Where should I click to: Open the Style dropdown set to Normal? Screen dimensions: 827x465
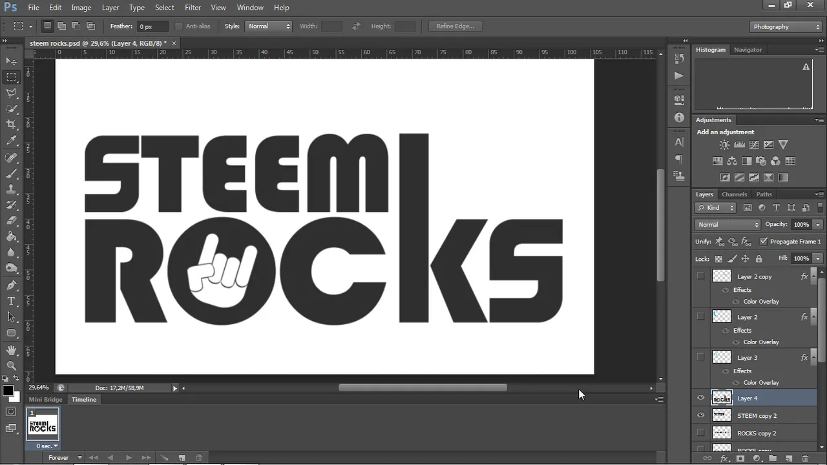click(x=269, y=26)
